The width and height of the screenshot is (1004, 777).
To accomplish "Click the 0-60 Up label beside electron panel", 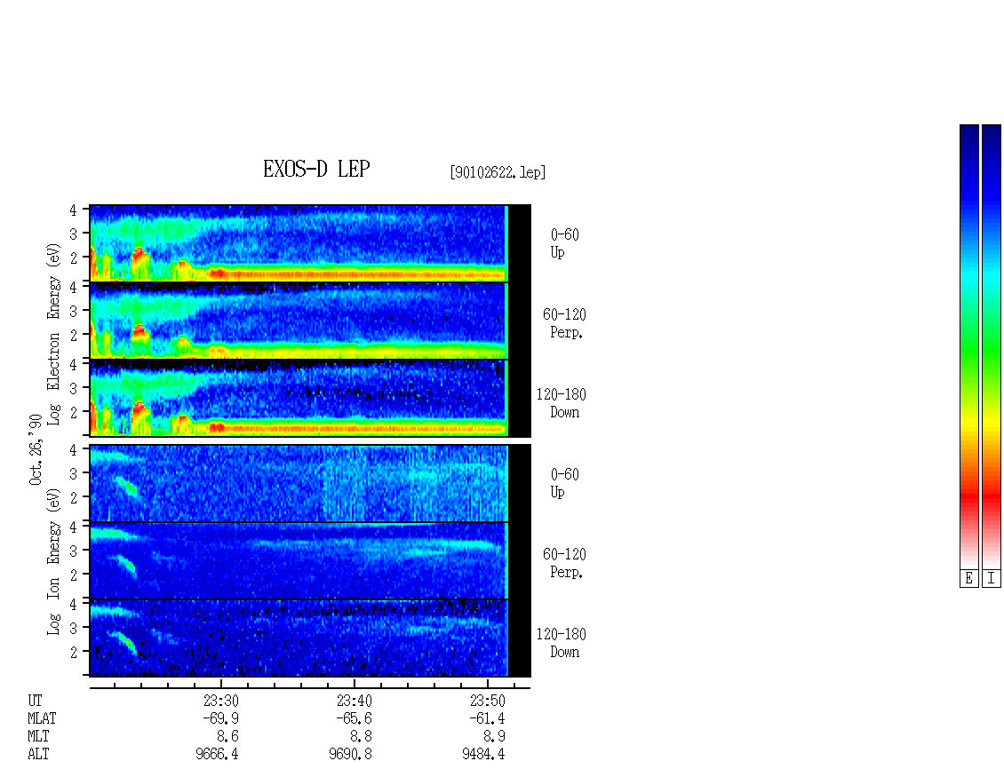I will 565,243.
